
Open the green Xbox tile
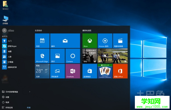click(x=90, y=41)
